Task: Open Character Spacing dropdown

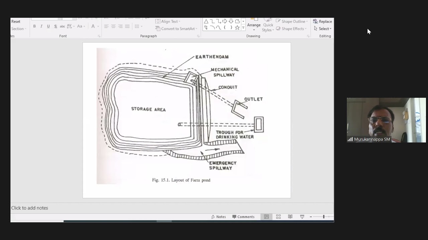Action: point(71,26)
